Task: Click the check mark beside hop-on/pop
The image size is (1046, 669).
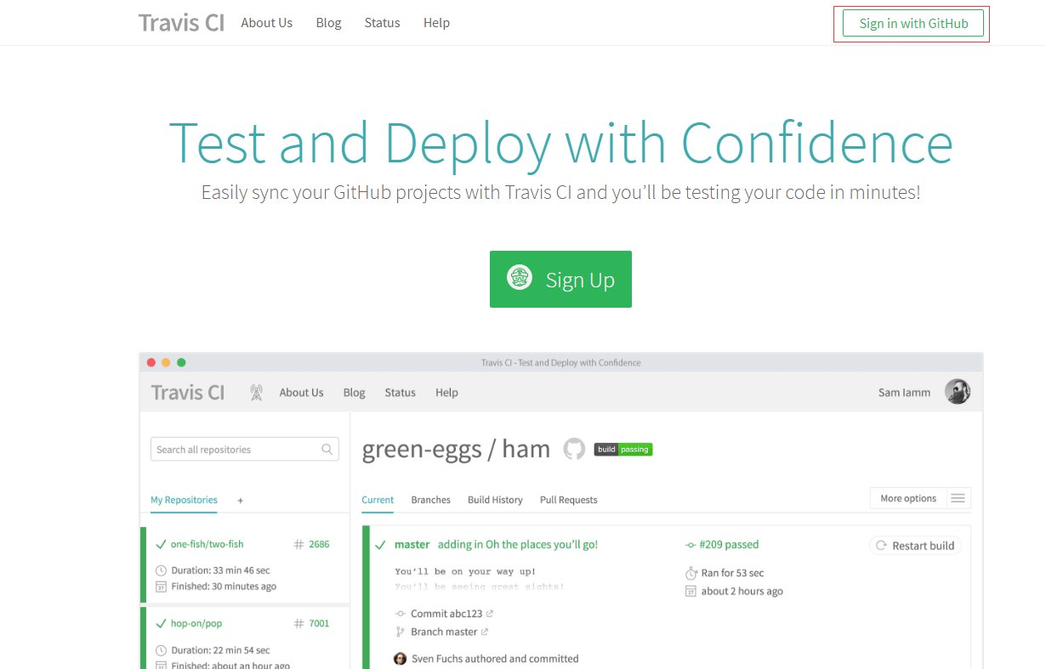Action: [x=161, y=623]
